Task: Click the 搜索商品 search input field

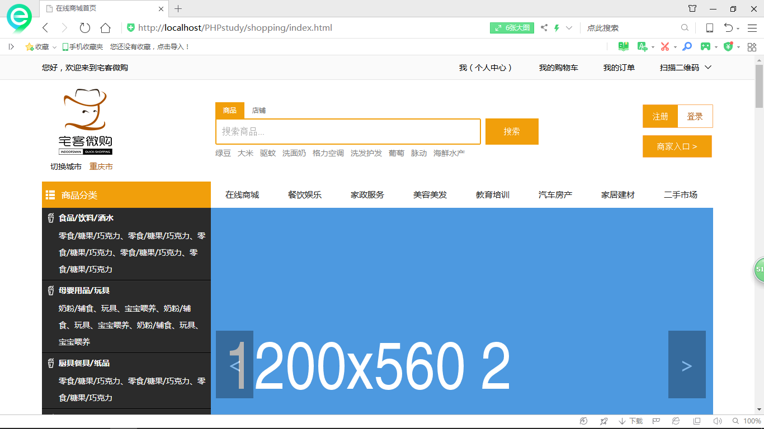Action: click(348, 132)
